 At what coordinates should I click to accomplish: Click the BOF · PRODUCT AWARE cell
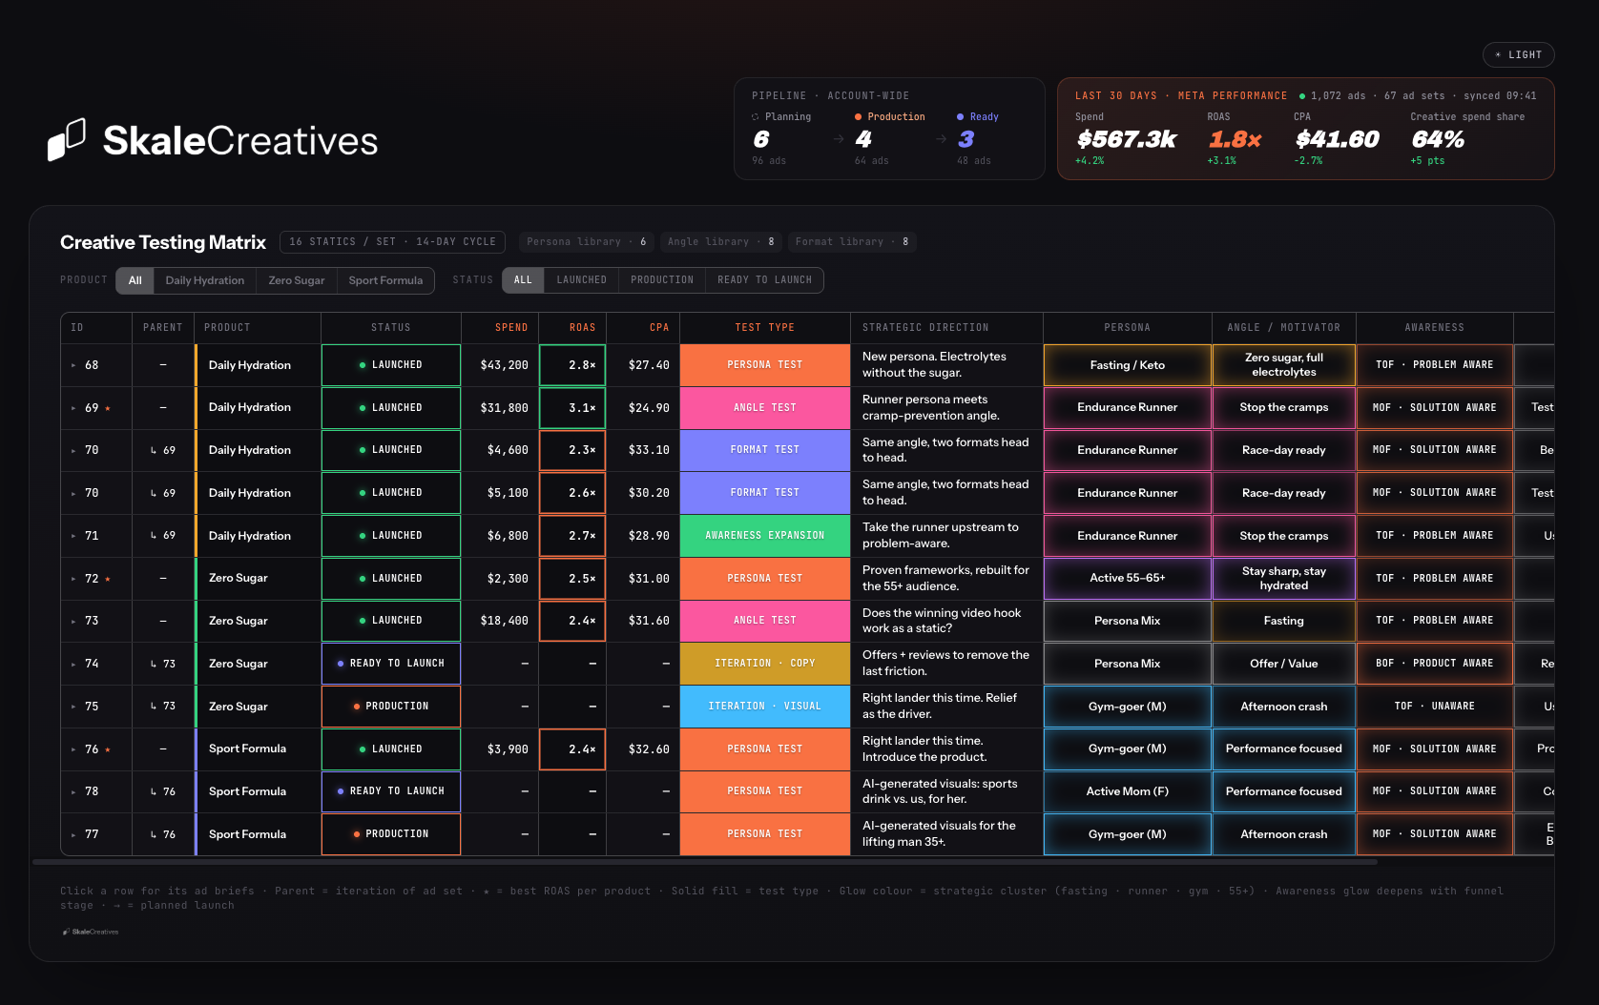click(x=1434, y=664)
